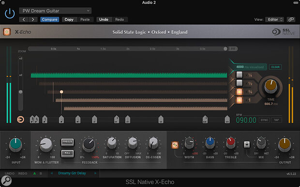Toggle the X-Echo orange power button
The width and height of the screenshot is (300, 187).
coord(7,32)
